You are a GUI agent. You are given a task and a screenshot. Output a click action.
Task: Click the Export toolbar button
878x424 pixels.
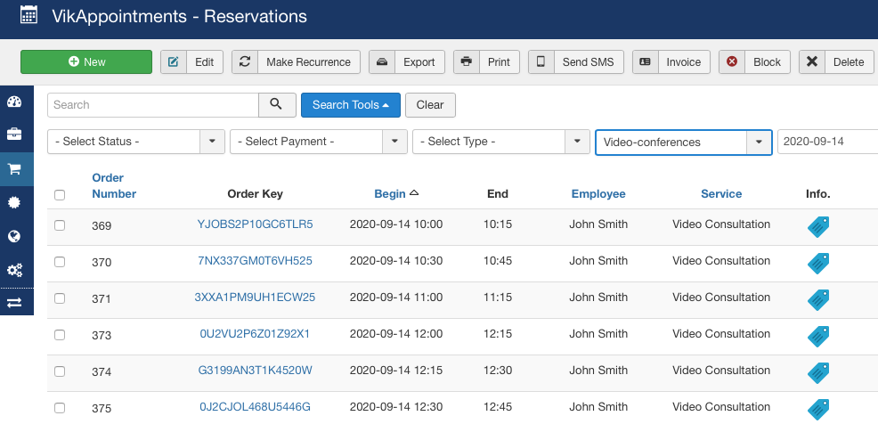click(407, 62)
